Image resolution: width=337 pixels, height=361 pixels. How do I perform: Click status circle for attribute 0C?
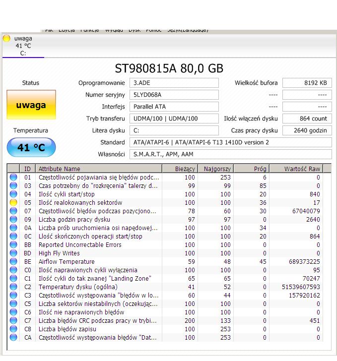point(13,236)
